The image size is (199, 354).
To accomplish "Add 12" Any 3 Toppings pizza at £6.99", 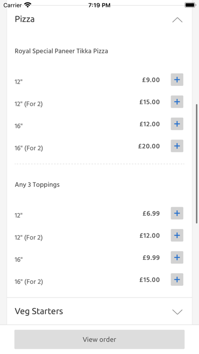I will pos(177,213).
